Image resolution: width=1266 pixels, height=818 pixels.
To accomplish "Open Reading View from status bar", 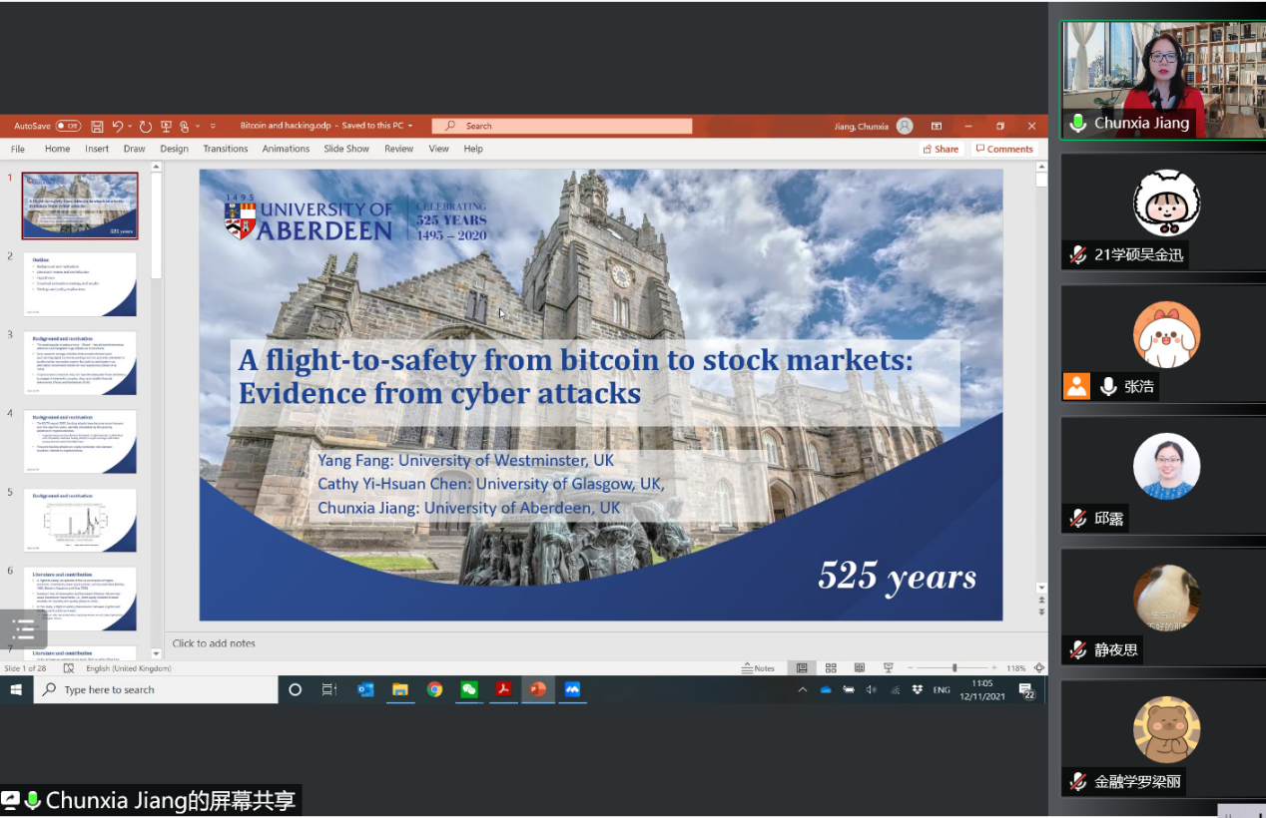I will click(x=859, y=668).
